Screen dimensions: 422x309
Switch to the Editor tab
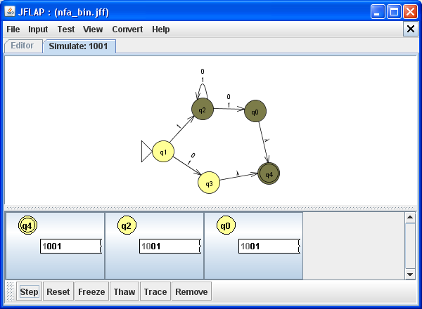click(22, 46)
